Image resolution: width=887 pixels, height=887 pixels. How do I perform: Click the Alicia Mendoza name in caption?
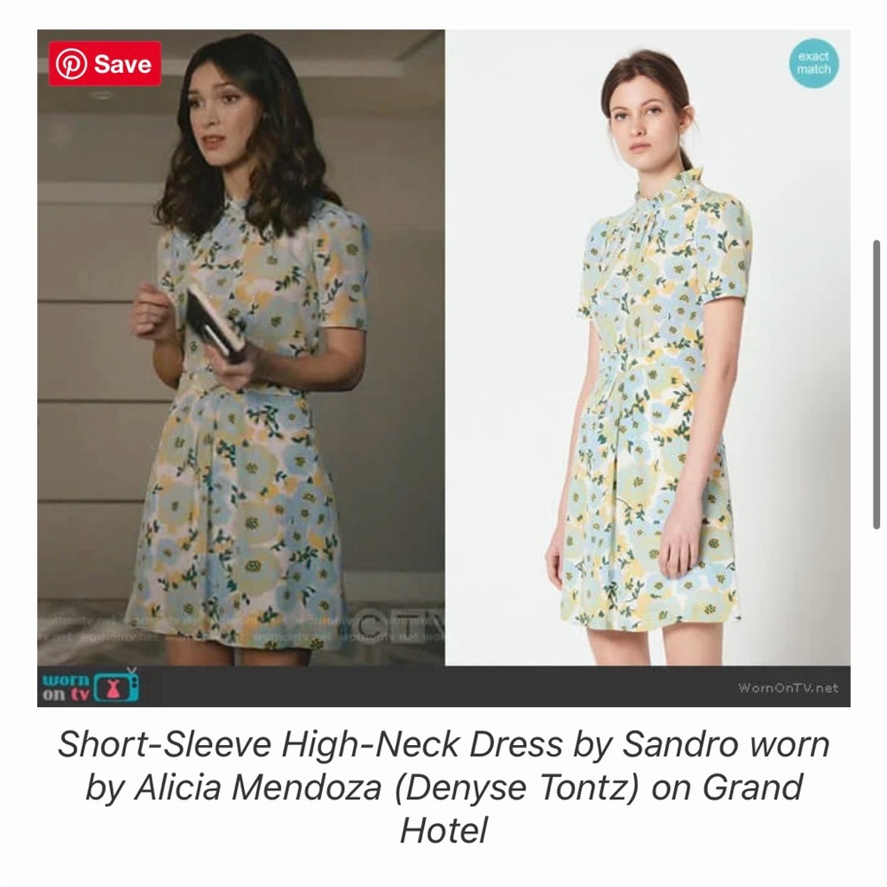coord(257,787)
